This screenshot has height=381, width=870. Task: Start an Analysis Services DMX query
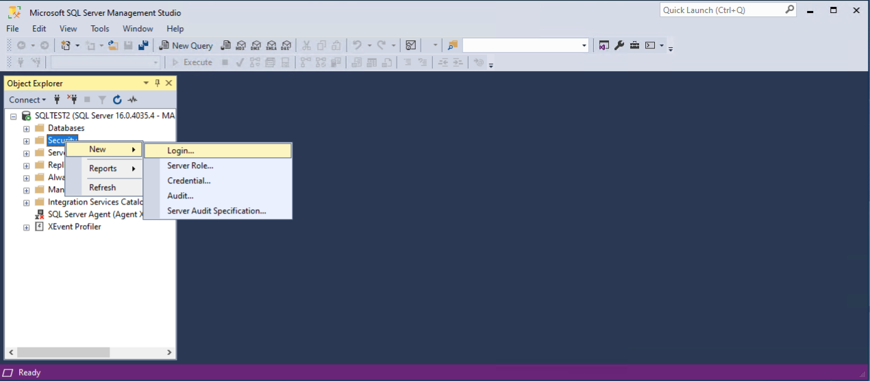[256, 45]
